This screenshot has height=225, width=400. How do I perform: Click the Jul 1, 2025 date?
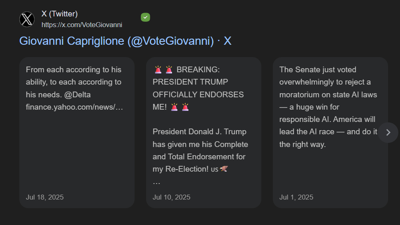coord(296,197)
